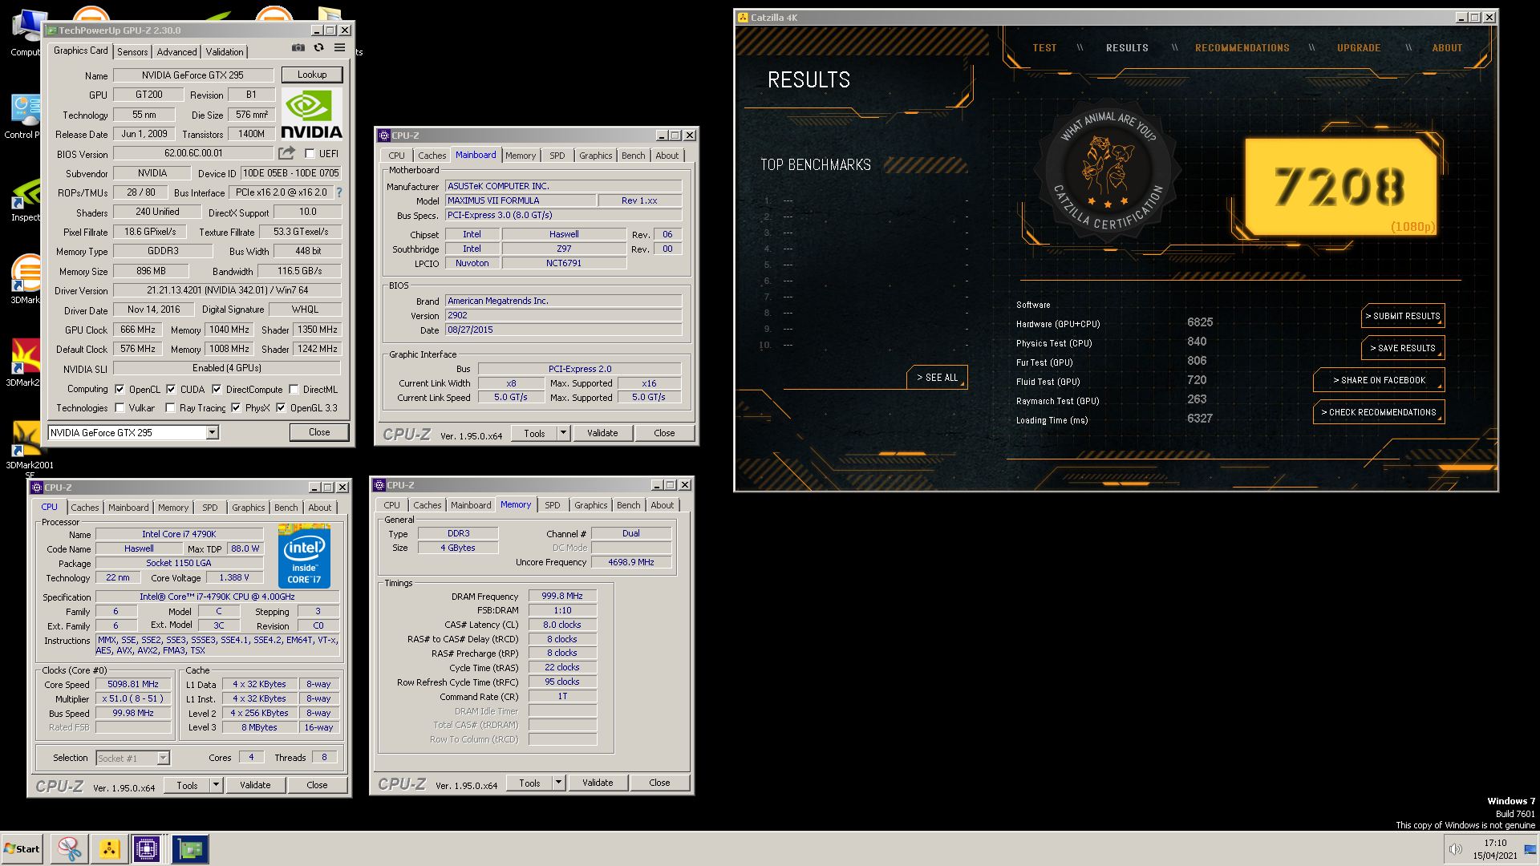Viewport: 1540px width, 866px height.
Task: Expand Tools dropdown arrow in Mainboard CPU-Z
Action: click(x=563, y=433)
